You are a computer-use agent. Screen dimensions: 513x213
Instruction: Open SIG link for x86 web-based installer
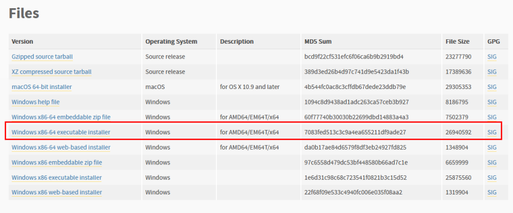(x=492, y=193)
